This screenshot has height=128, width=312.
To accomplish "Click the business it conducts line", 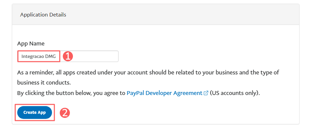I will tap(44, 83).
